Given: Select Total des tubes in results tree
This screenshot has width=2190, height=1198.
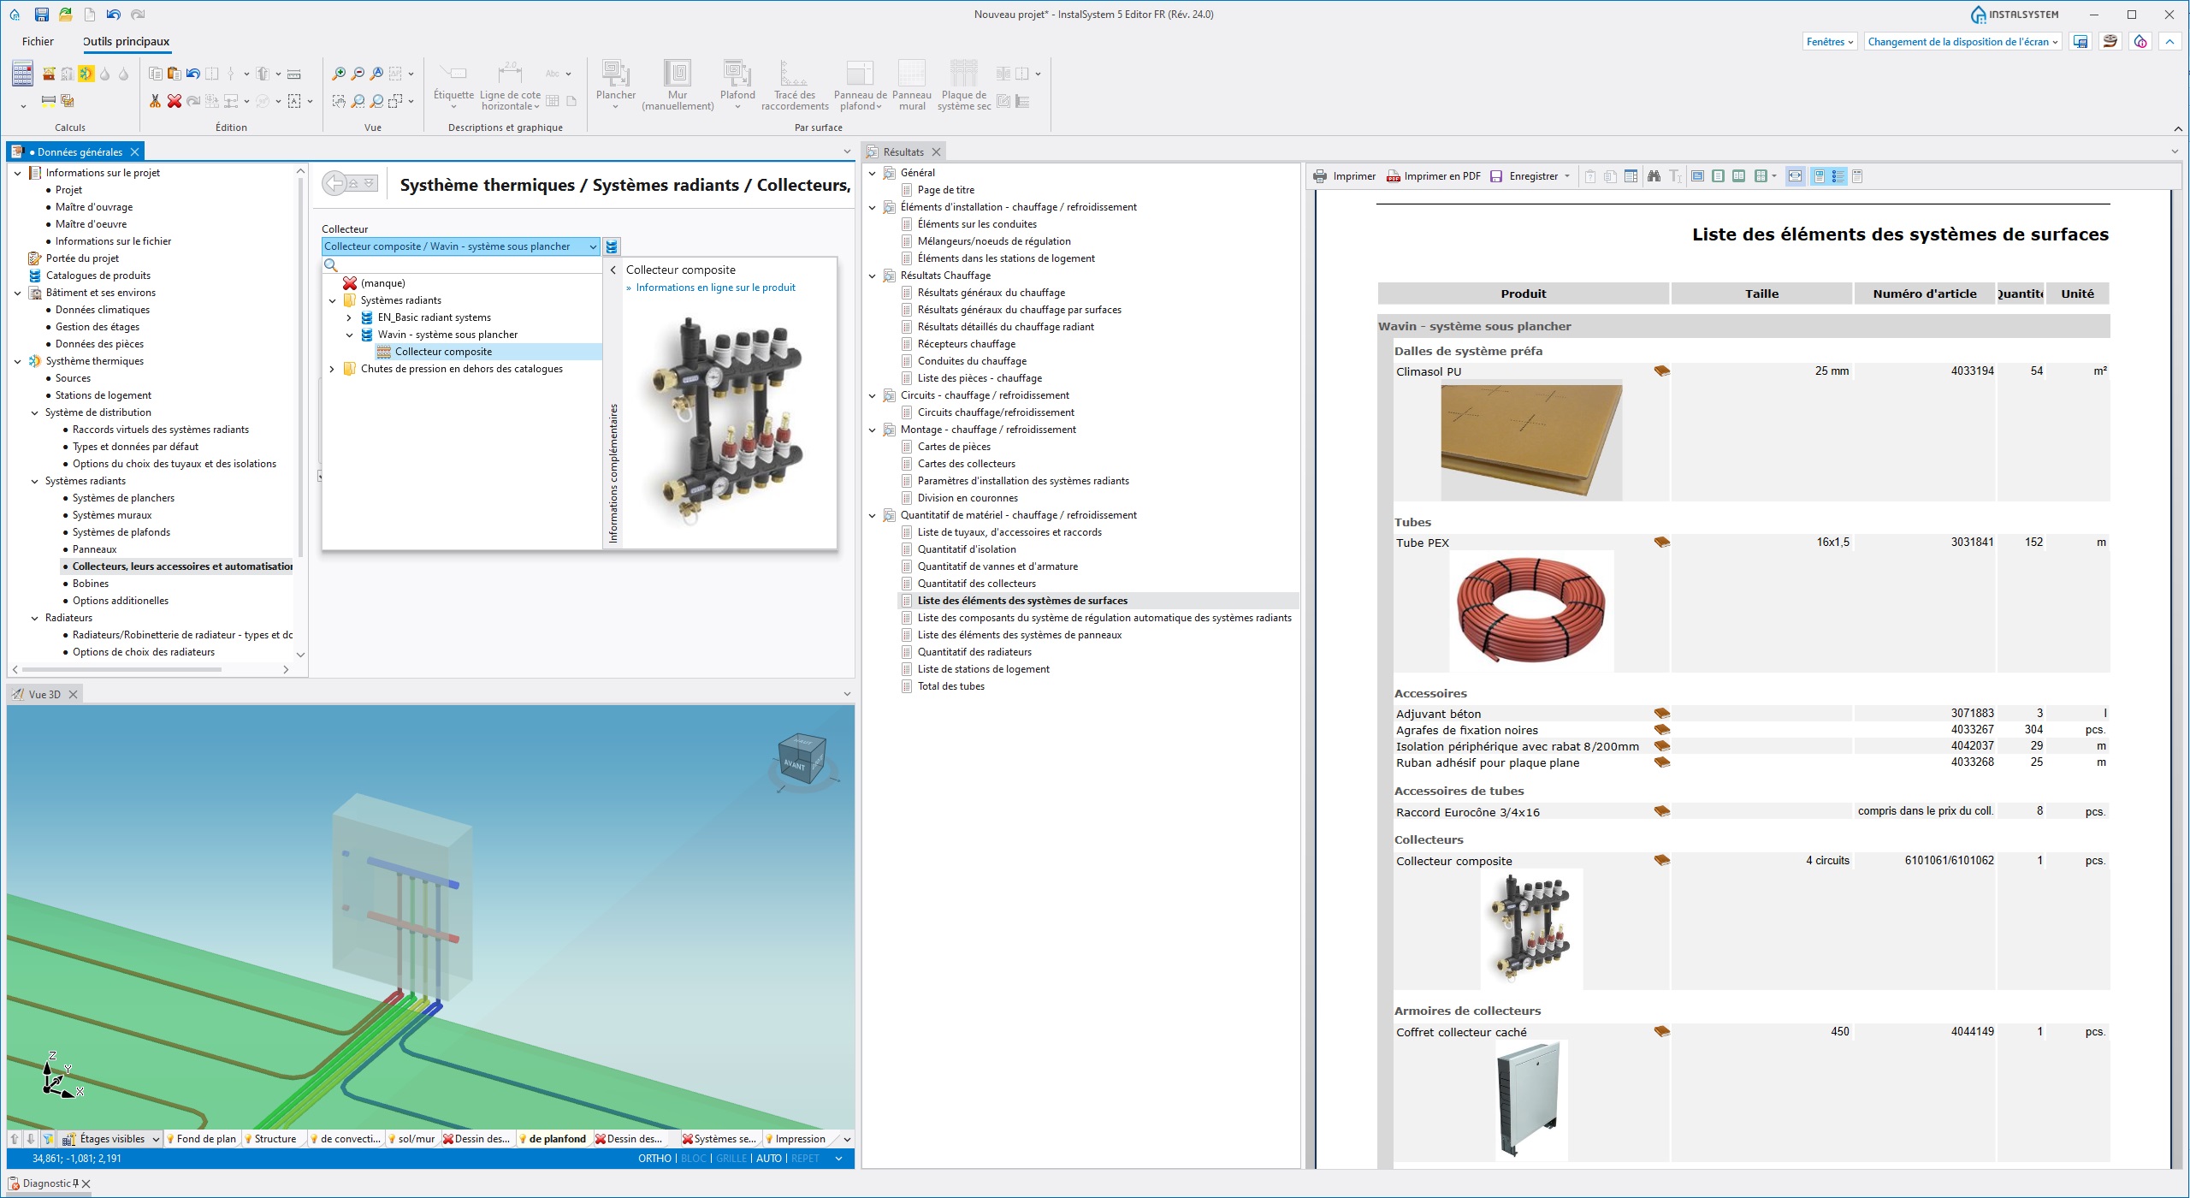Looking at the screenshot, I should coord(950,686).
